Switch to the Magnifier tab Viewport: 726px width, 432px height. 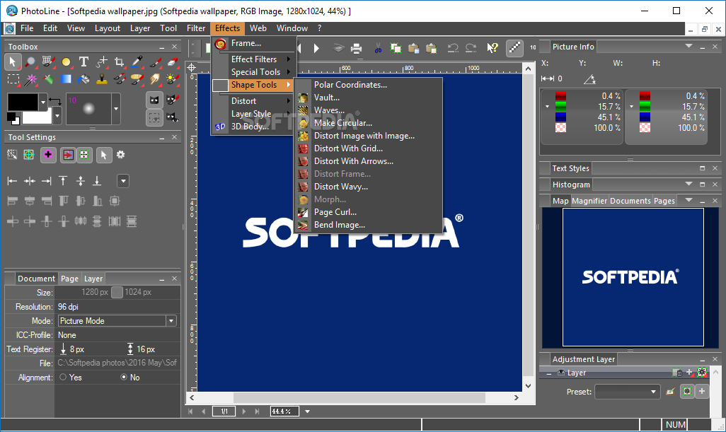589,201
